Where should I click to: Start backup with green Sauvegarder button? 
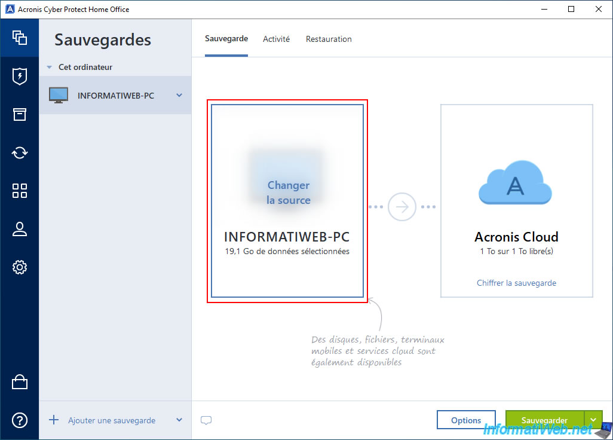(545, 420)
